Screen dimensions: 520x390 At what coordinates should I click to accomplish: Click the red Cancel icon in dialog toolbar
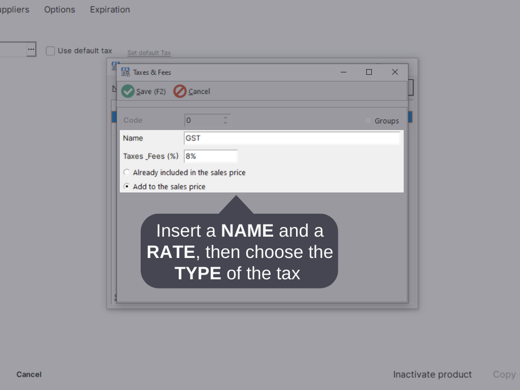point(180,91)
